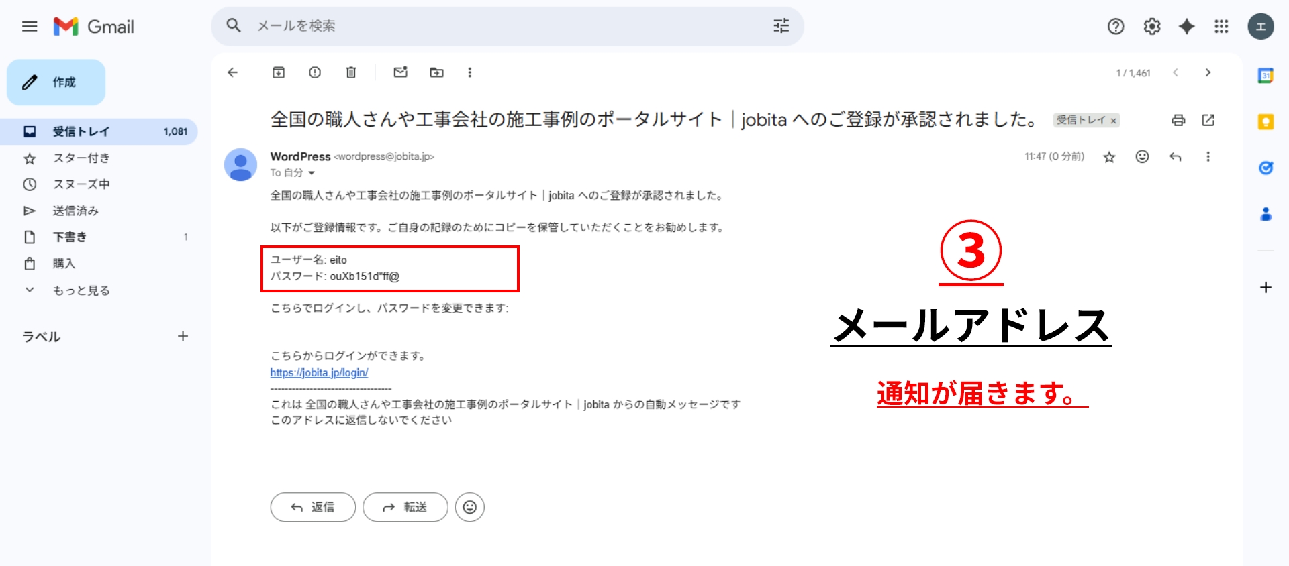
Task: Mark the message as unread
Action: [401, 72]
